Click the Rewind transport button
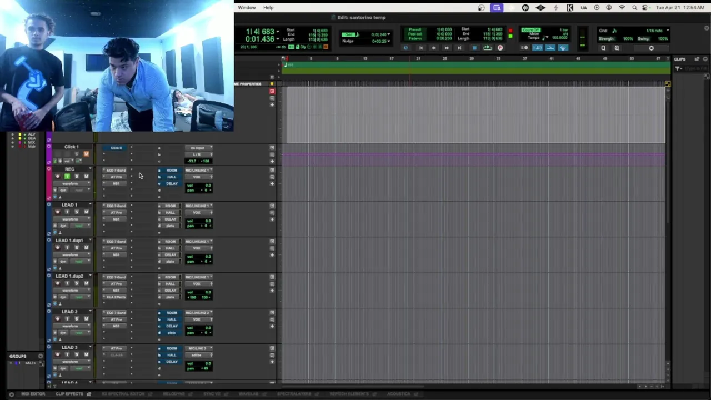Image resolution: width=711 pixels, height=400 pixels. click(433, 48)
